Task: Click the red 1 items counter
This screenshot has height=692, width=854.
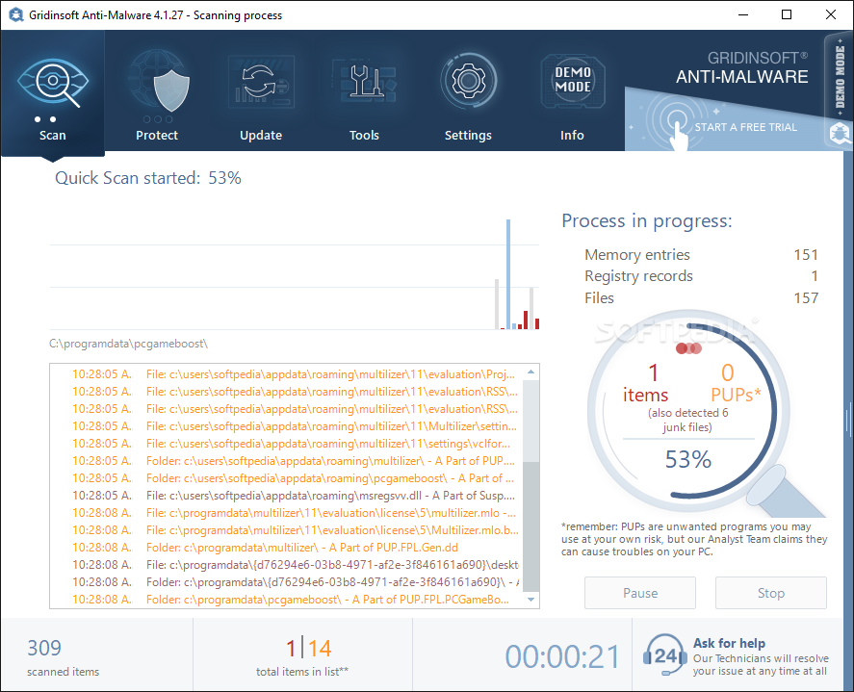Action: coord(645,384)
